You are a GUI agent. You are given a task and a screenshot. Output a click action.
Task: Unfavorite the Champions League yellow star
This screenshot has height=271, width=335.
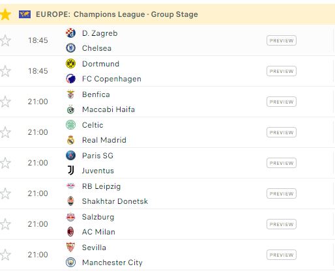click(5, 14)
